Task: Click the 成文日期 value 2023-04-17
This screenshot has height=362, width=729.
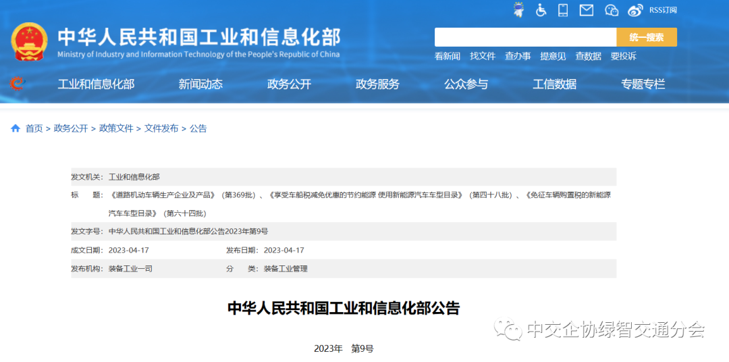Action: (129, 251)
